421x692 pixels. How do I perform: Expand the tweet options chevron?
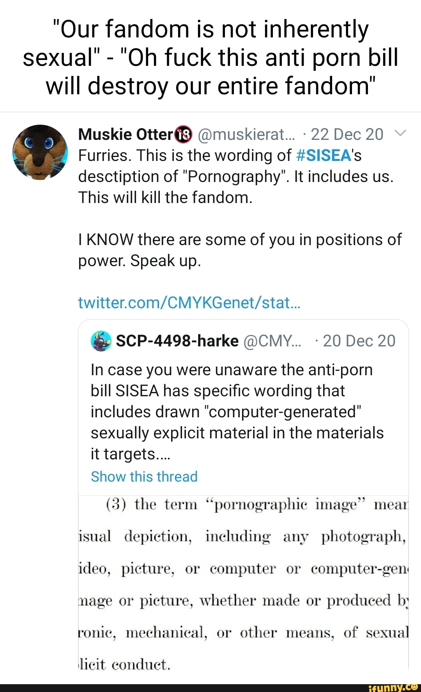[x=400, y=134]
